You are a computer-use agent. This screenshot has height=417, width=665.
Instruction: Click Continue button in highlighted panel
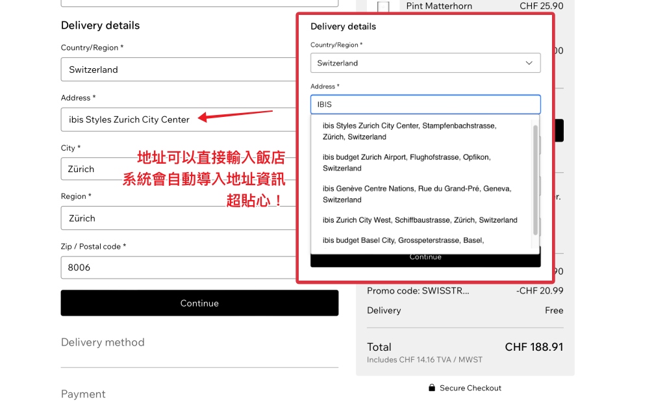pyautogui.click(x=425, y=259)
